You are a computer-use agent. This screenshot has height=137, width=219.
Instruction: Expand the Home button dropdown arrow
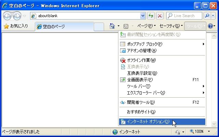[x=118, y=26]
